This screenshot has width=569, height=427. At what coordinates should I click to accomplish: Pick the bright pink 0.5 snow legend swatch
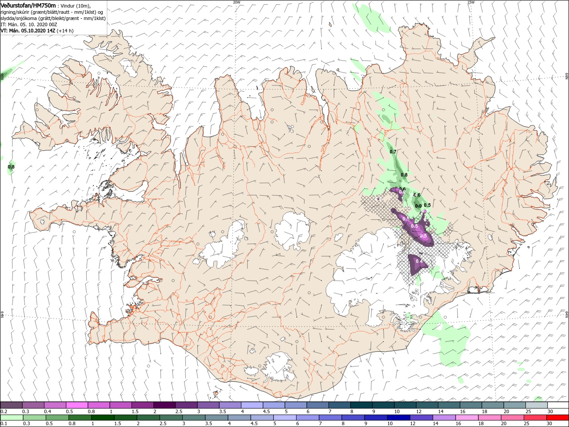[77, 405]
